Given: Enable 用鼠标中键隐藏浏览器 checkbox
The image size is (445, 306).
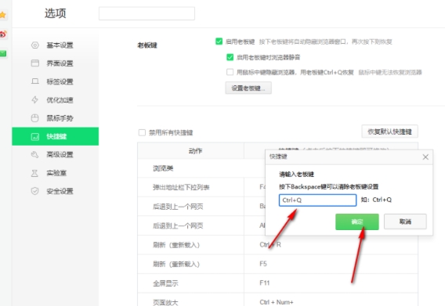Looking at the screenshot, I should pyautogui.click(x=230, y=72).
